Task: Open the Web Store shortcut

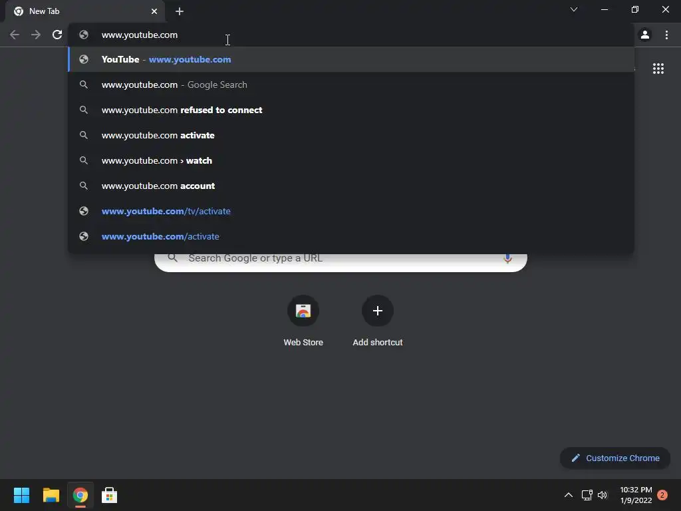Action: pyautogui.click(x=303, y=321)
